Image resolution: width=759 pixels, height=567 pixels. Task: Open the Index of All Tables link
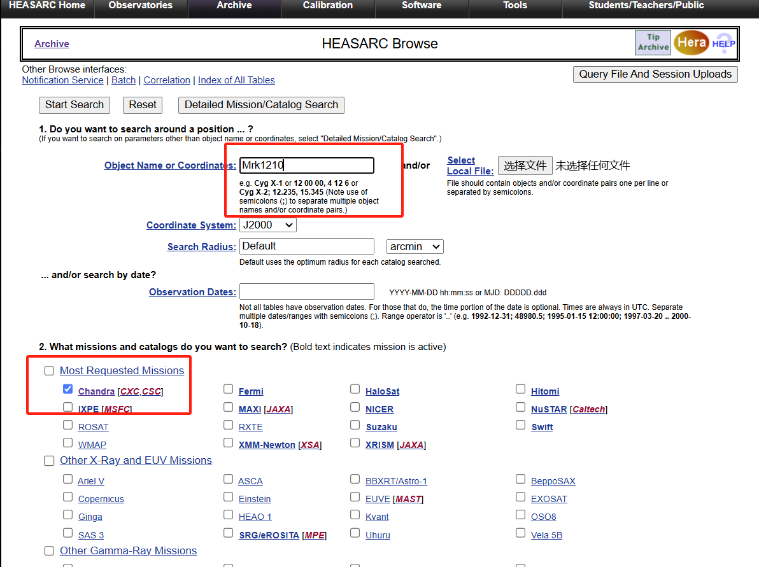point(236,80)
